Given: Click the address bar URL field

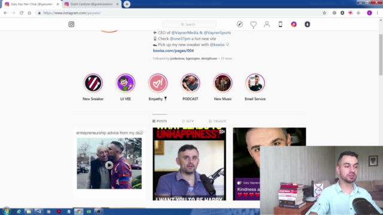Looking at the screenshot, I should coord(181,13).
